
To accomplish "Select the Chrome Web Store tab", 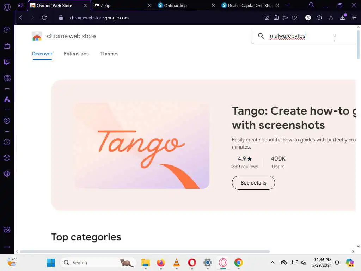I will 59,6.
